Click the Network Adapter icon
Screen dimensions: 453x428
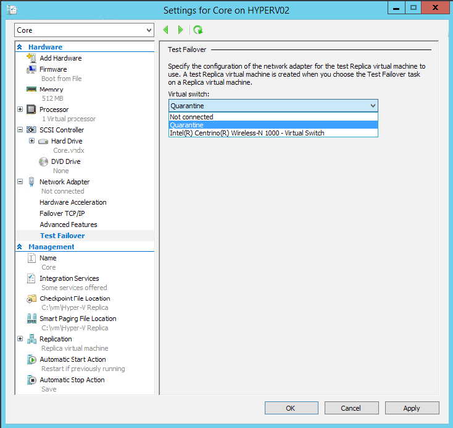[31, 182]
